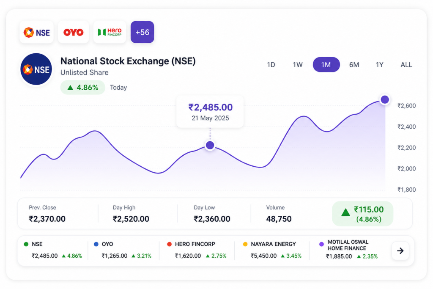Select the OYO logo chip
Viewport: 433px width, 289px height.
(74, 32)
